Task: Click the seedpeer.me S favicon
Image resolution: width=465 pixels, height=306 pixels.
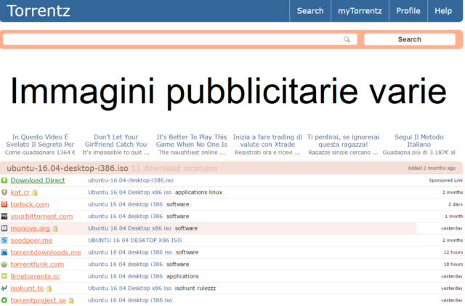Action: [x=4, y=240]
